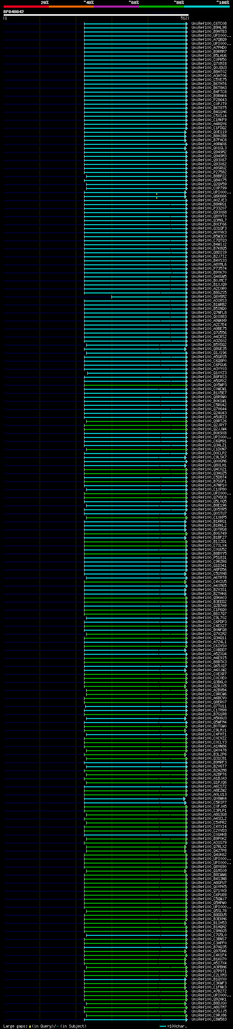
Task: Select hit UniRef100_Q0E119
Action: [x=209, y=132]
